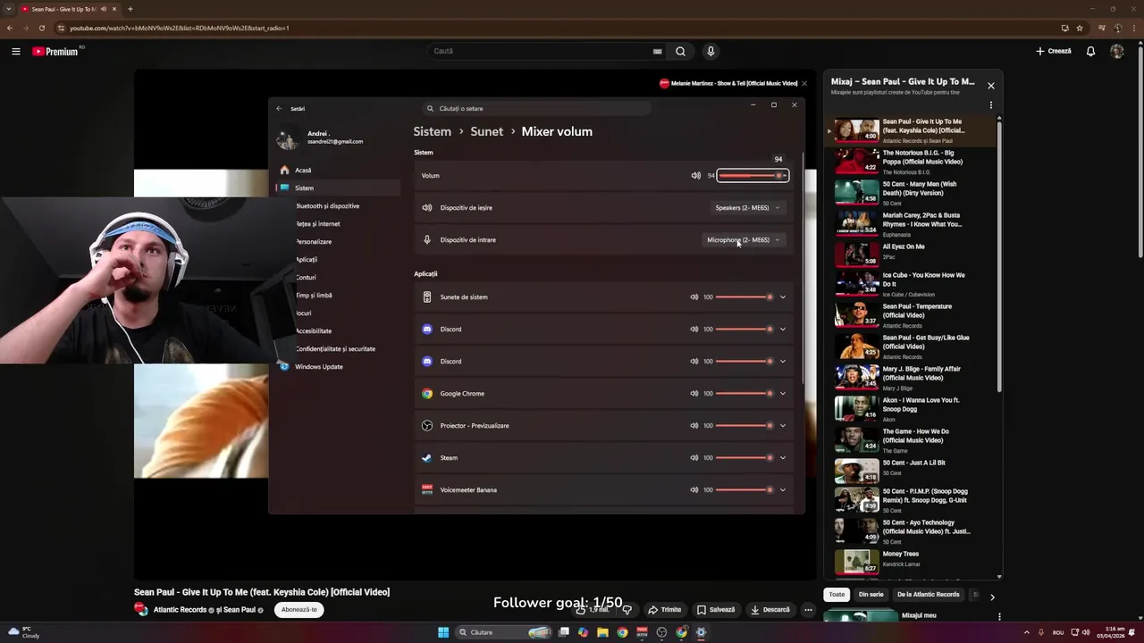Open the video's three-dot more actions

click(x=808, y=610)
